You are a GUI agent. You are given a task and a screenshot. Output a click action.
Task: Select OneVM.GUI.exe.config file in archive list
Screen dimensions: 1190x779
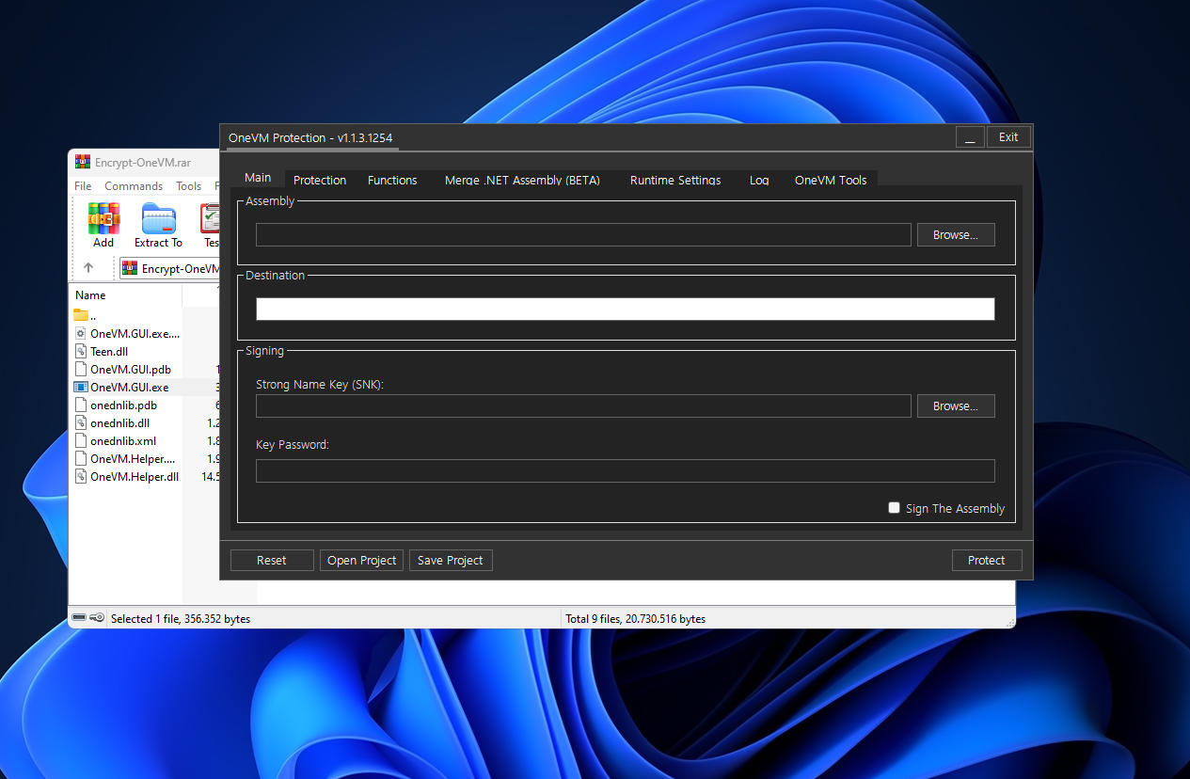(127, 333)
